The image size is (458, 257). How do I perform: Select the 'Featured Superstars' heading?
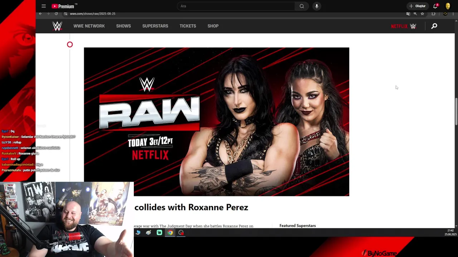(298, 226)
